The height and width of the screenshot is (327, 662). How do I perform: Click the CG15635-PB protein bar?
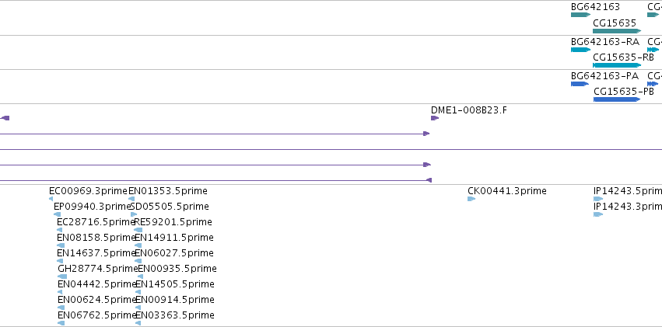click(617, 99)
